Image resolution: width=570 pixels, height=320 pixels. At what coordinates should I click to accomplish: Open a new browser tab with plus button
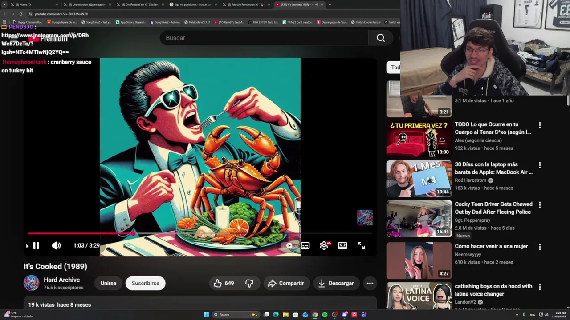330,4
